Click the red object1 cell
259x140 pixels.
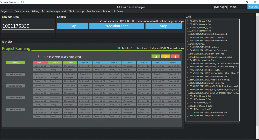[x=40, y=62]
